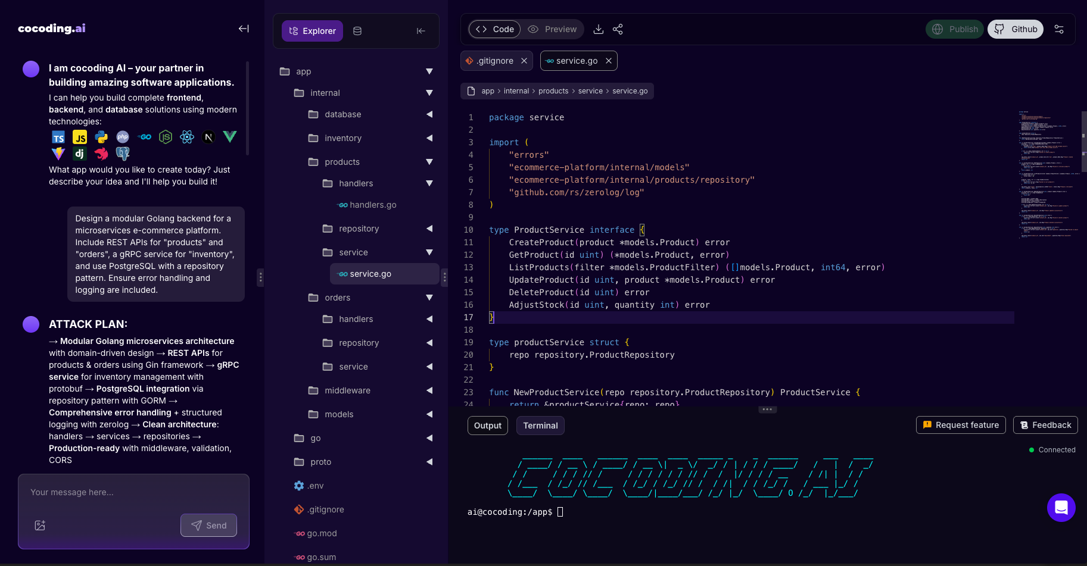The image size is (1087, 566).
Task: Open the settings sliders icon top right
Action: (x=1060, y=29)
